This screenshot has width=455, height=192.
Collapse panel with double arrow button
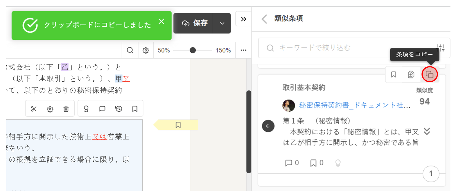(243, 19)
